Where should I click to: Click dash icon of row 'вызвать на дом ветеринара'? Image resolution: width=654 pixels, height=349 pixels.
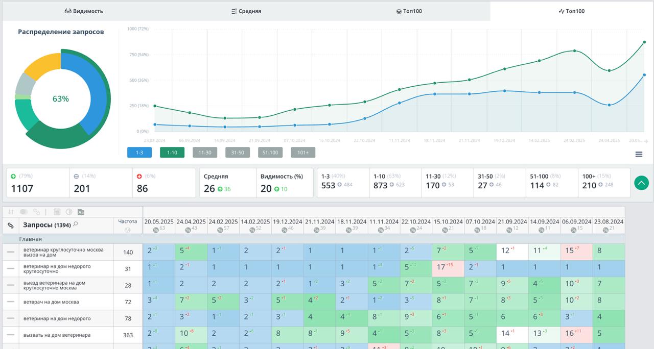click(x=11, y=335)
